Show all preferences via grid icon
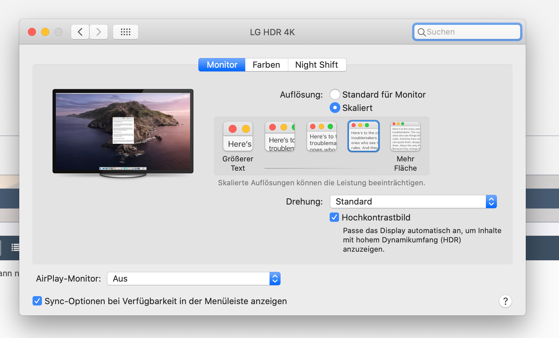This screenshot has width=559, height=338. [126, 32]
